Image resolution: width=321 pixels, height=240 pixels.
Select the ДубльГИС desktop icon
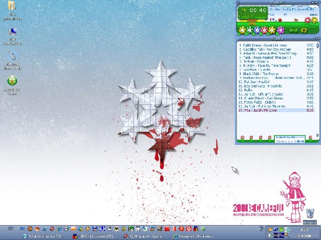12,85
